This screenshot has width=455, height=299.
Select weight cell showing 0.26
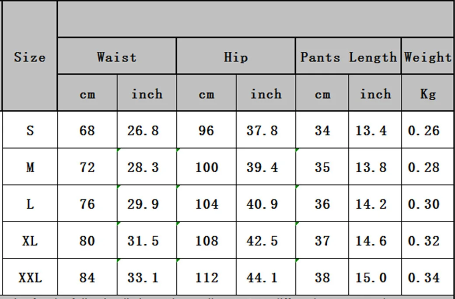(428, 130)
